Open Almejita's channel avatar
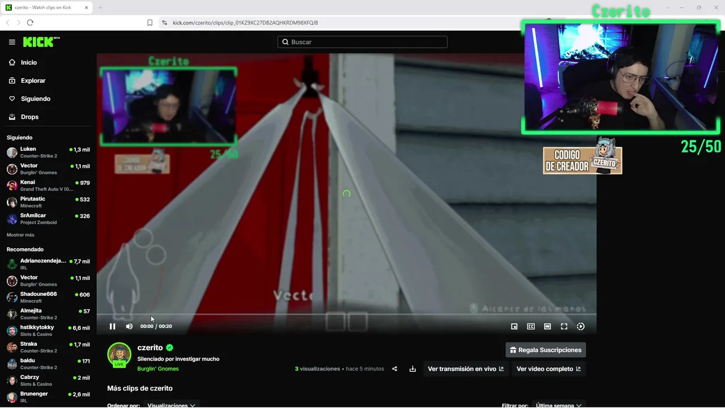This screenshot has height=408, width=725. click(12, 314)
